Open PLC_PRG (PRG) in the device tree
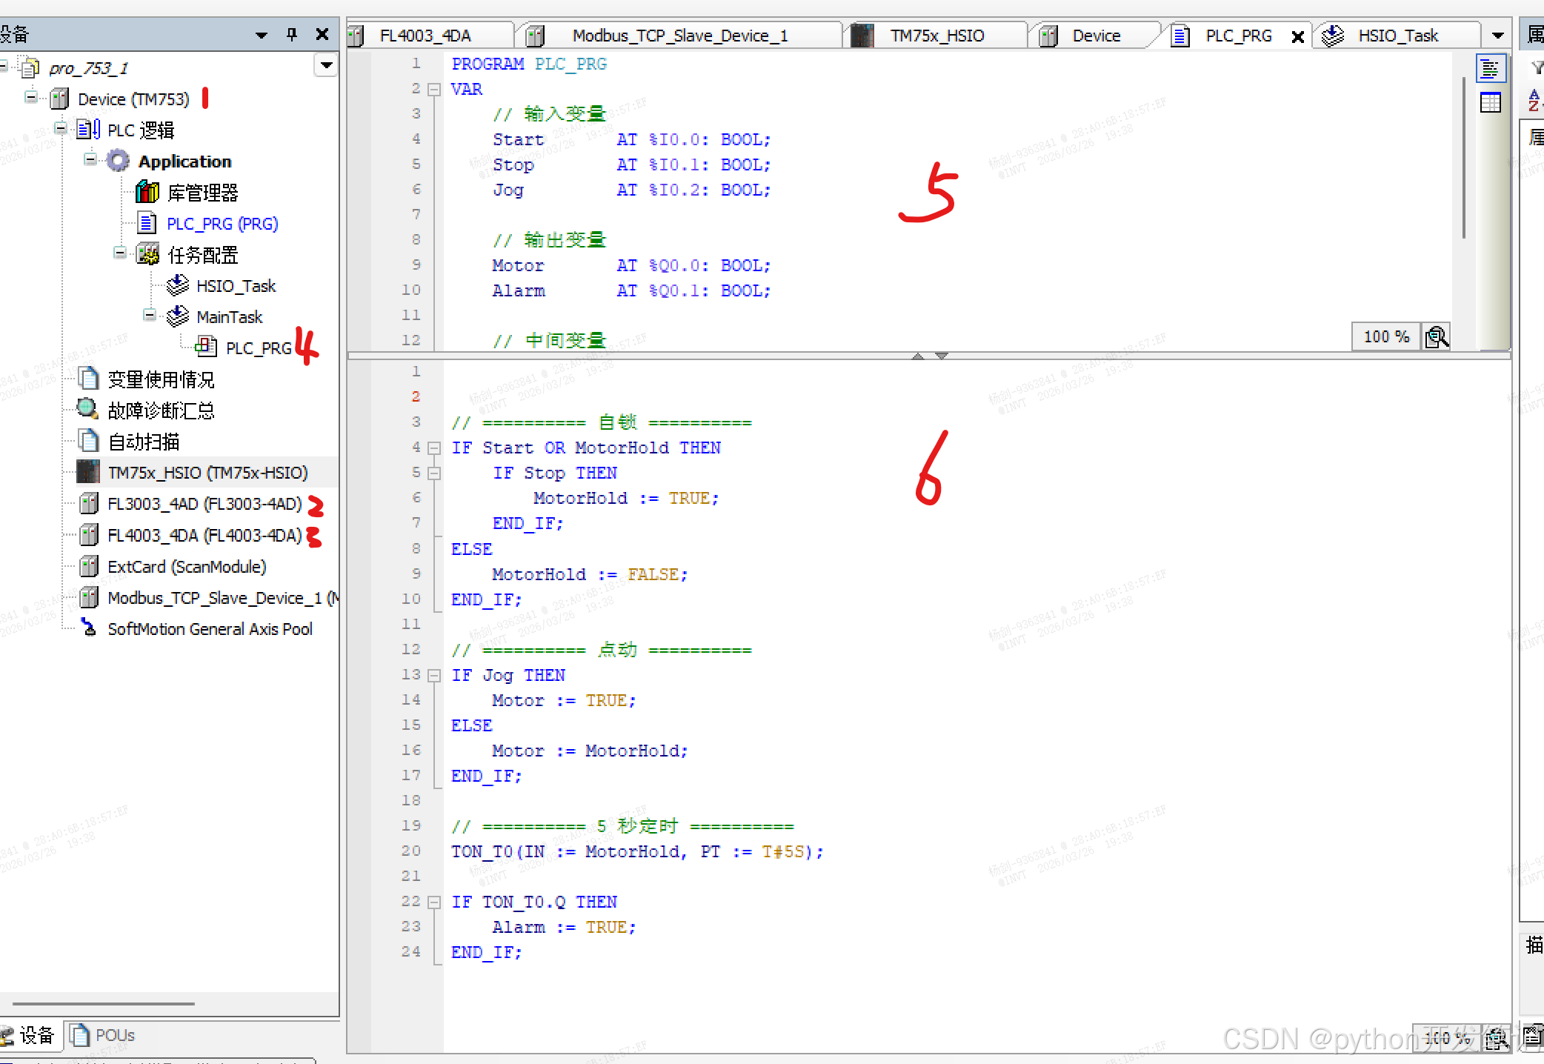The image size is (1544, 1064). (222, 224)
